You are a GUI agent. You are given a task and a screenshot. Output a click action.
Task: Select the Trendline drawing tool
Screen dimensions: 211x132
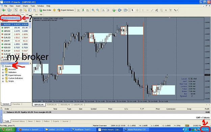(x=152, y=10)
